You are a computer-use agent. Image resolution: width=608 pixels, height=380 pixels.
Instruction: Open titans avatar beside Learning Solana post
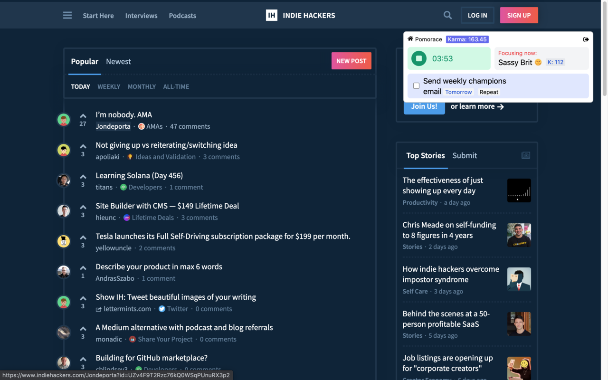tap(64, 180)
